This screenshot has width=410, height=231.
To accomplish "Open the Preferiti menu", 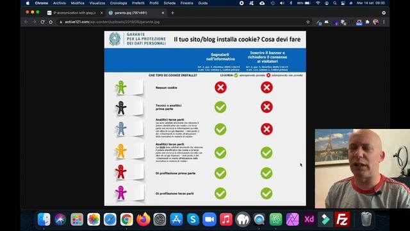I will pos(138,3).
